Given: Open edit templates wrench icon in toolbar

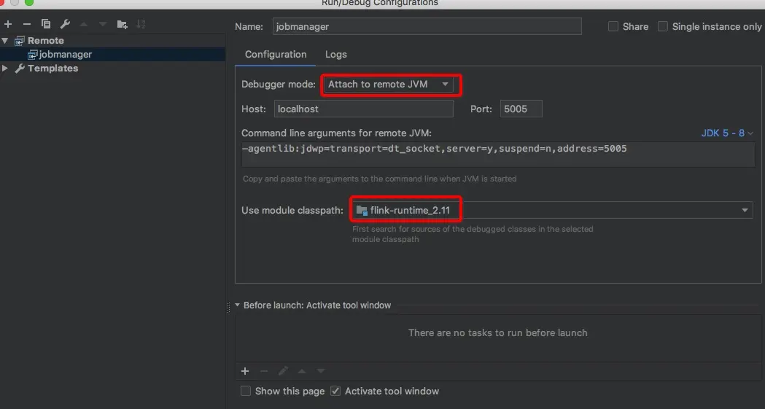Looking at the screenshot, I should point(65,24).
